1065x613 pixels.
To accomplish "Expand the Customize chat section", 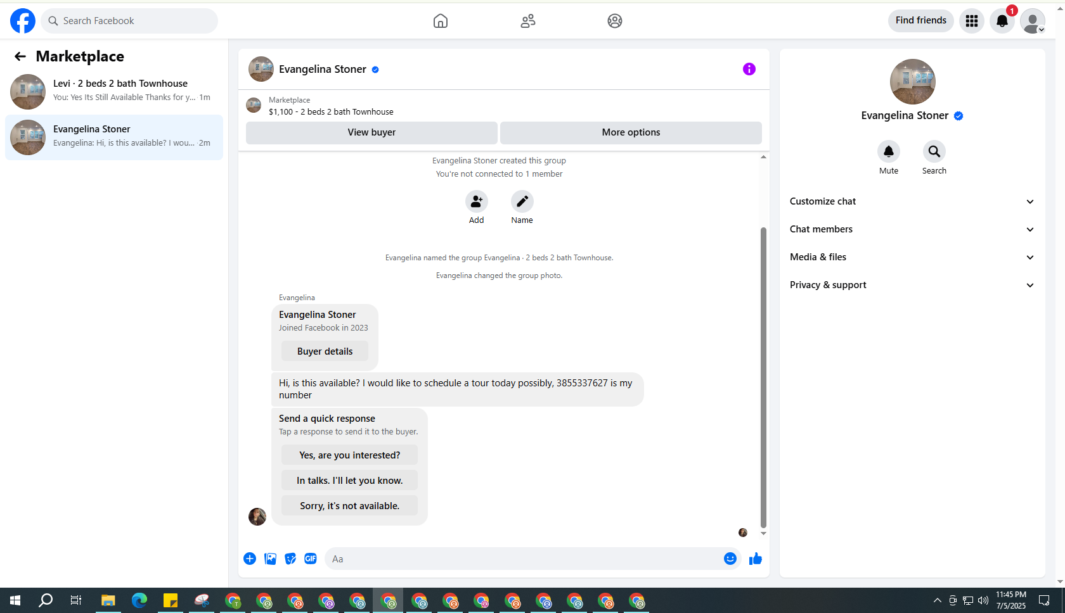I will tap(912, 201).
